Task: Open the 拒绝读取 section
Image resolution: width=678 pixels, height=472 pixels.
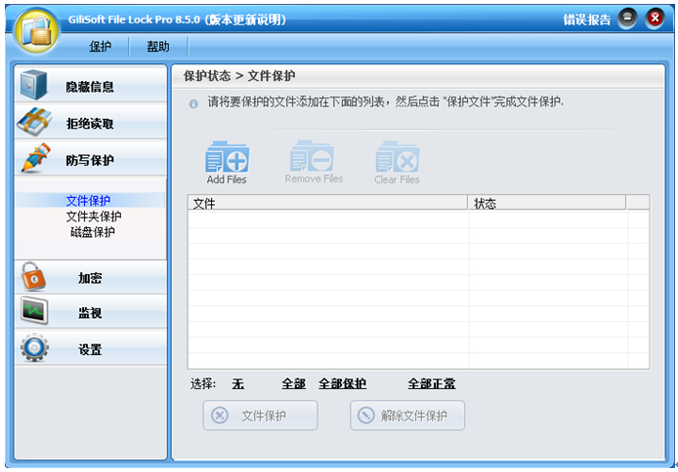Action: (x=91, y=121)
